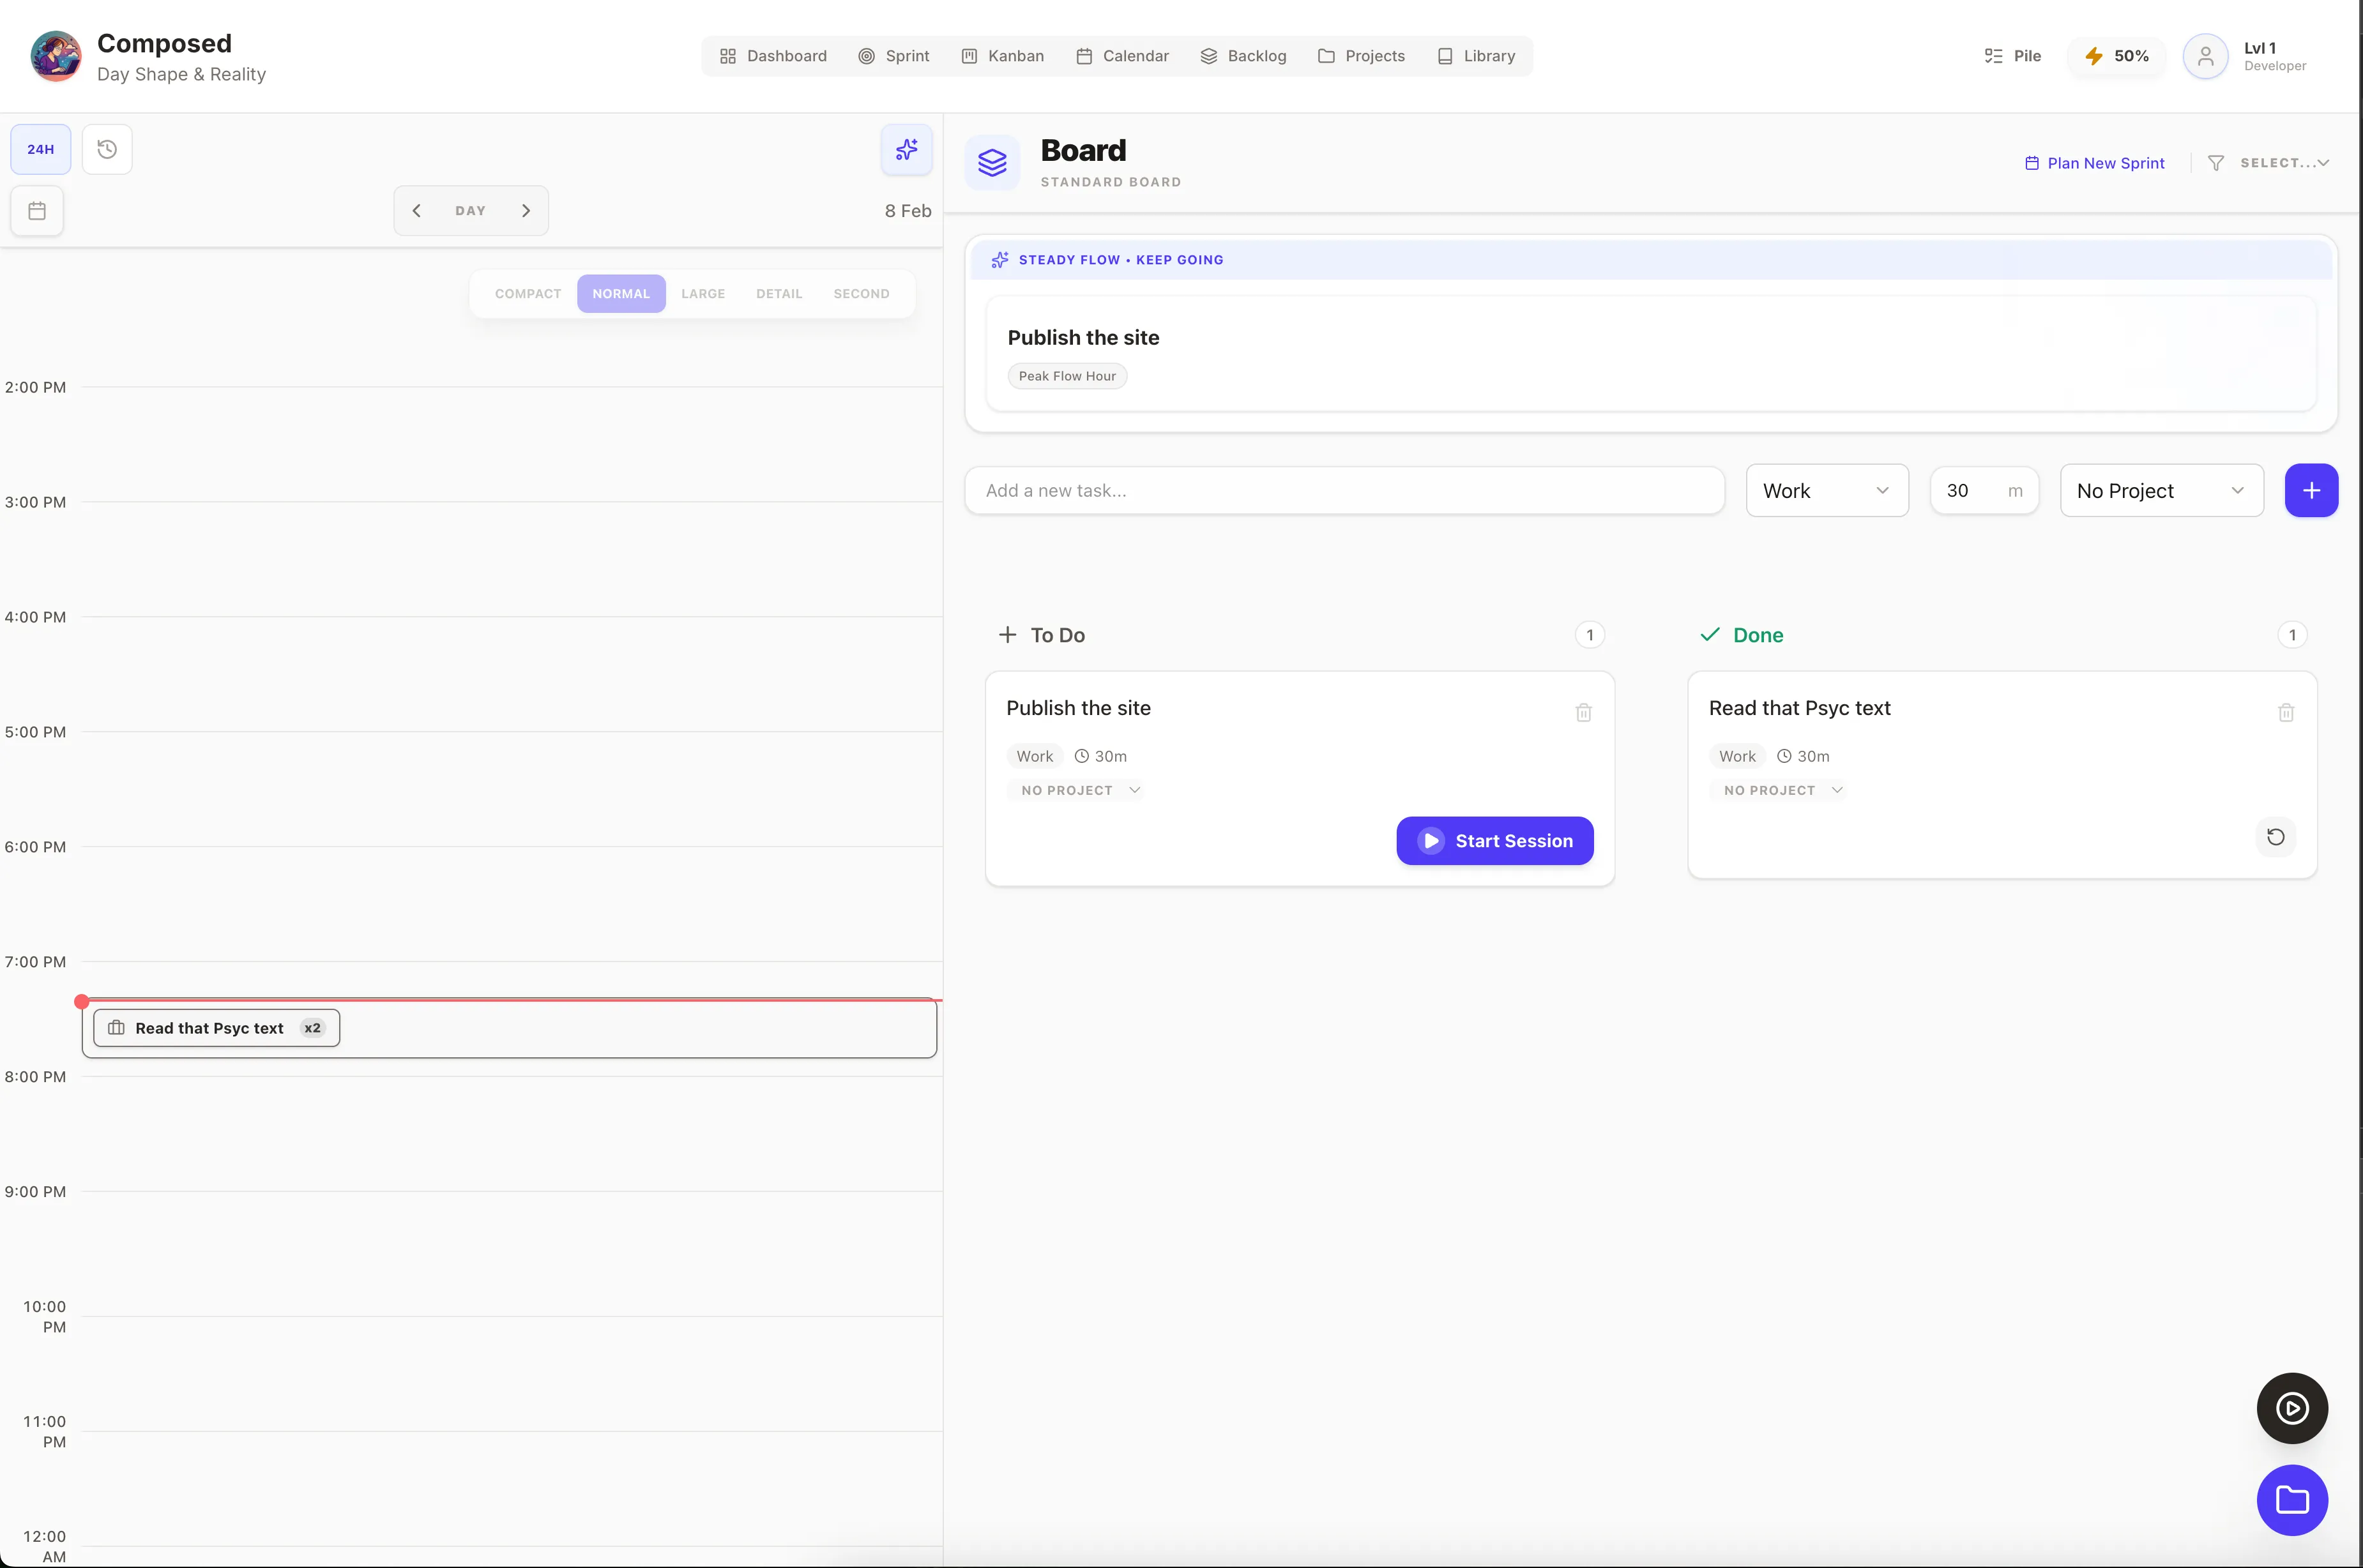Open the Backlog tab

(1243, 56)
